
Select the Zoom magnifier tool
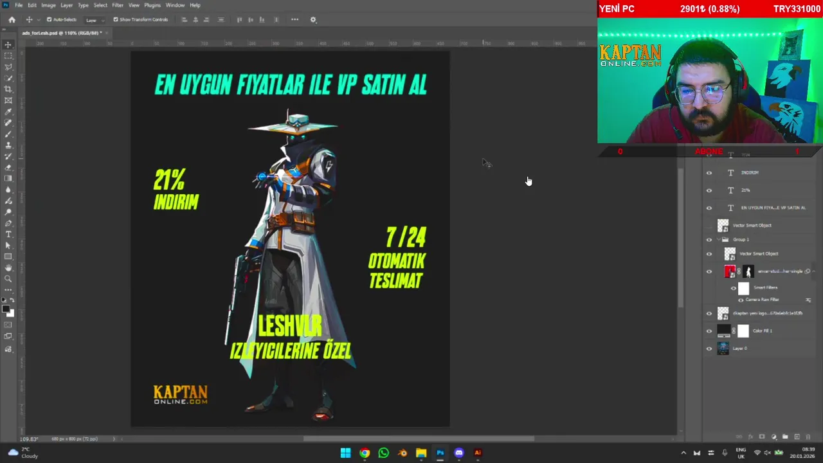(x=8, y=278)
